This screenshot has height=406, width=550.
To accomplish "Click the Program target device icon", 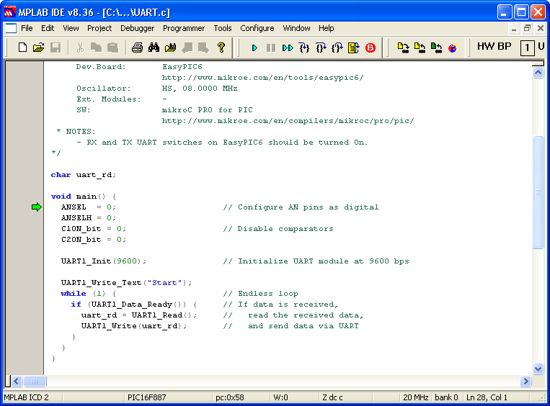I will [x=404, y=48].
